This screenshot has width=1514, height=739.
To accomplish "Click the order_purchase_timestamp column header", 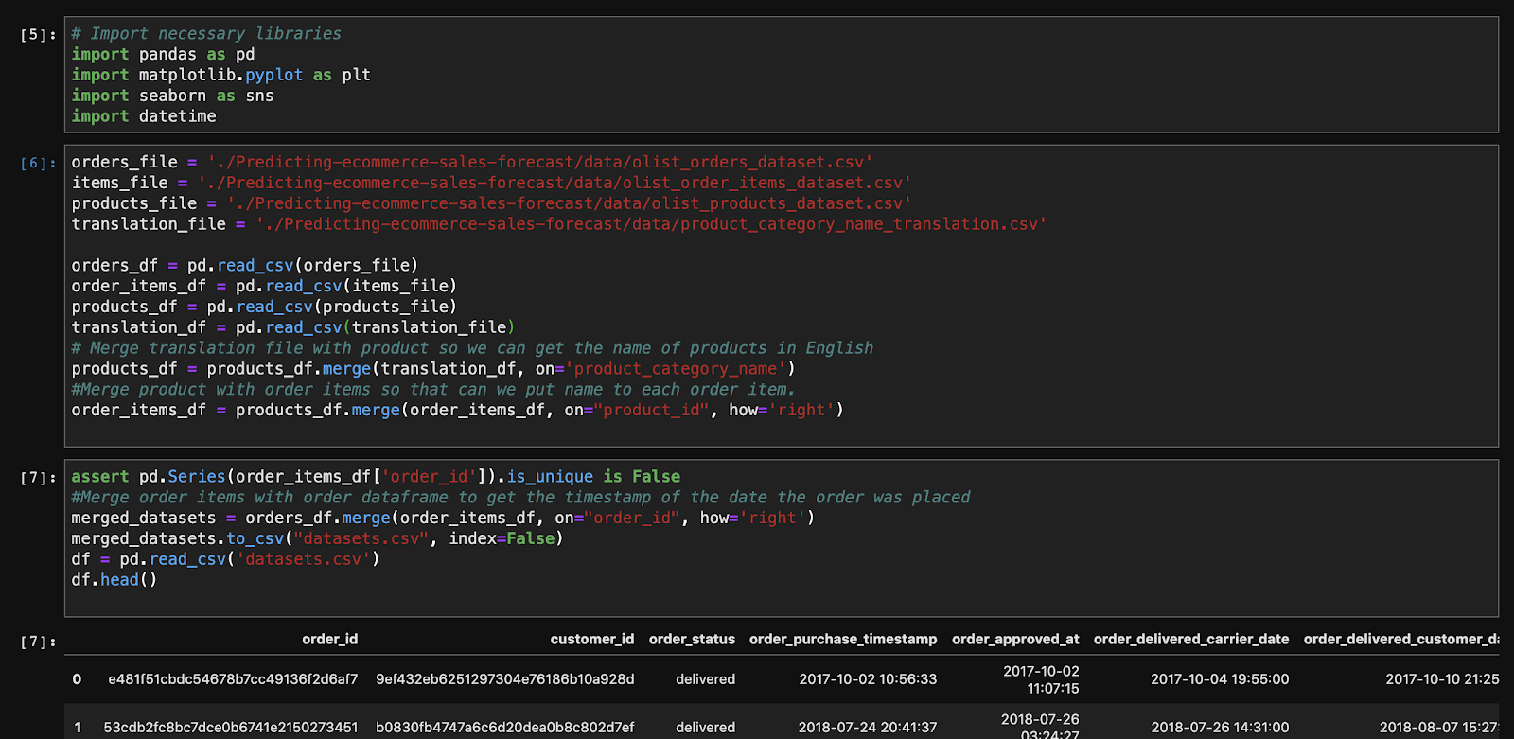I will 843,639.
